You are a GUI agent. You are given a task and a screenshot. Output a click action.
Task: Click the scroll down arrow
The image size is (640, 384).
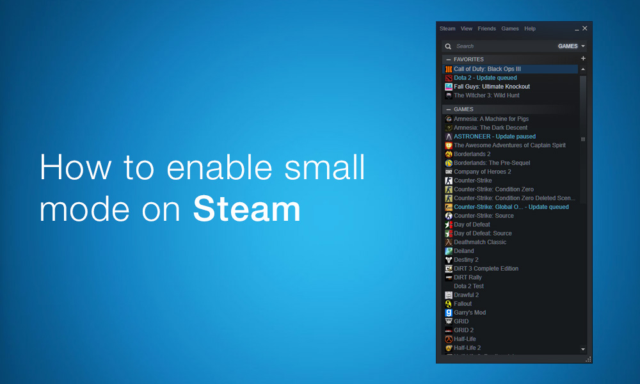(583, 349)
